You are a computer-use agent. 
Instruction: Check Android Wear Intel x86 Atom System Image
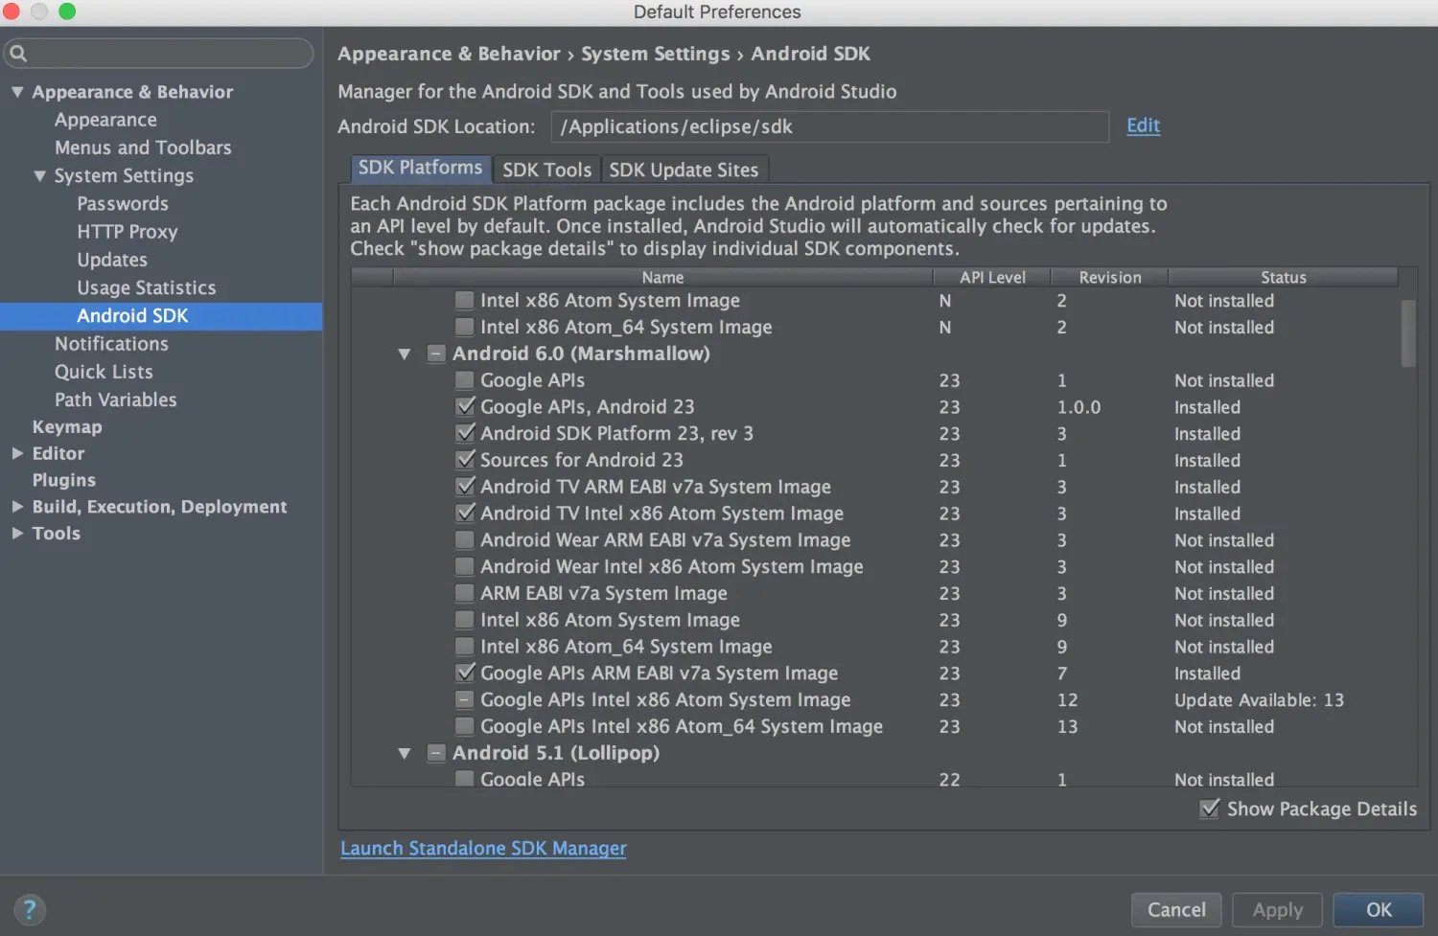[464, 567]
